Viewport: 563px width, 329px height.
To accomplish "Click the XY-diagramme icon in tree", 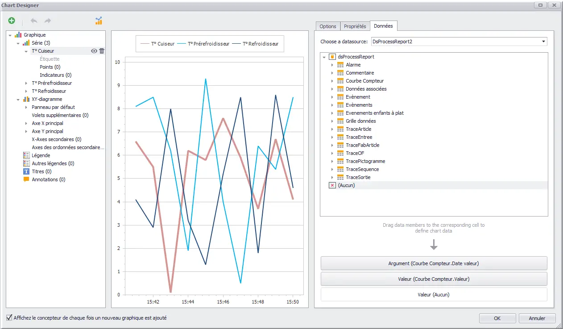I will point(26,99).
